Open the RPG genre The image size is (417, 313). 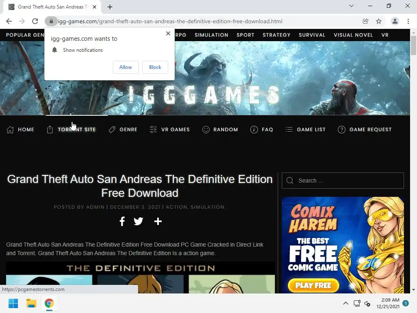(x=181, y=35)
